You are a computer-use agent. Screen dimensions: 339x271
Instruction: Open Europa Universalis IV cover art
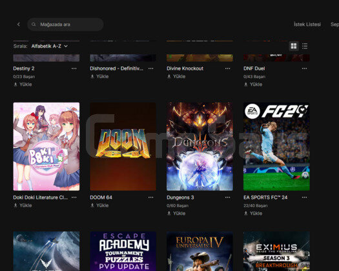pos(200,251)
